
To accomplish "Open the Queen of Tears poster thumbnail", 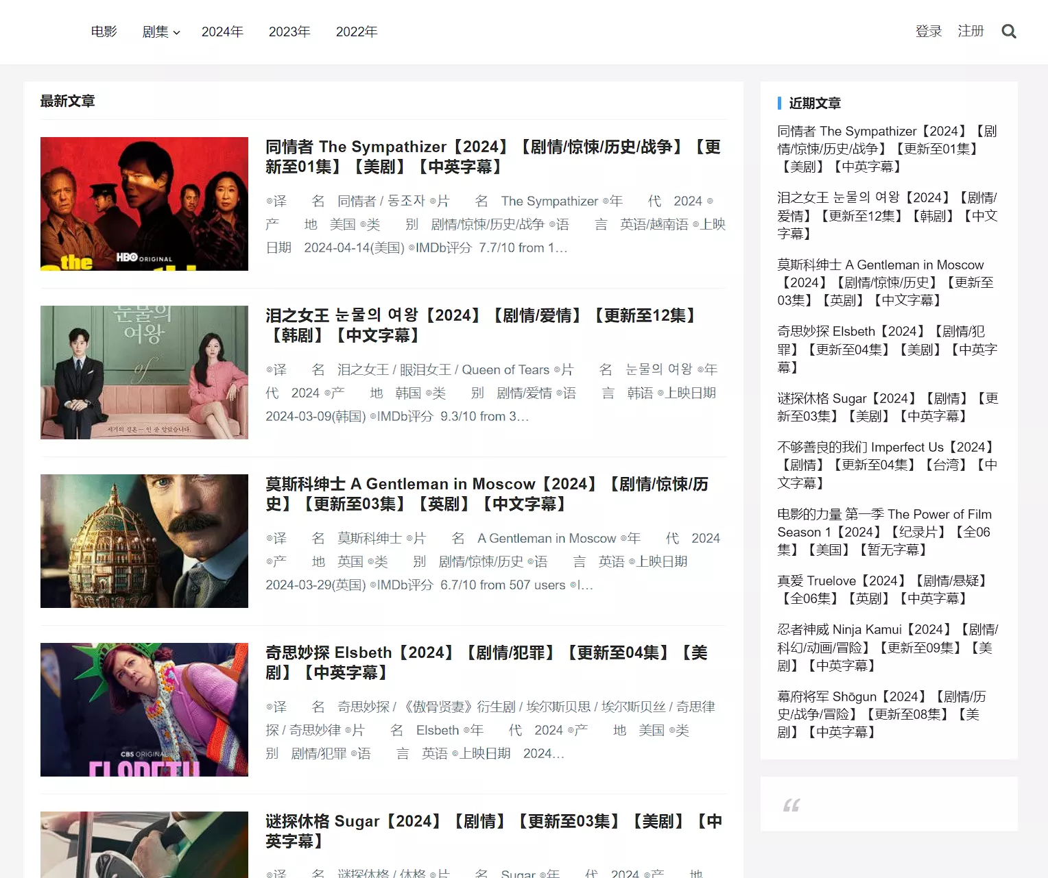I will coord(144,372).
